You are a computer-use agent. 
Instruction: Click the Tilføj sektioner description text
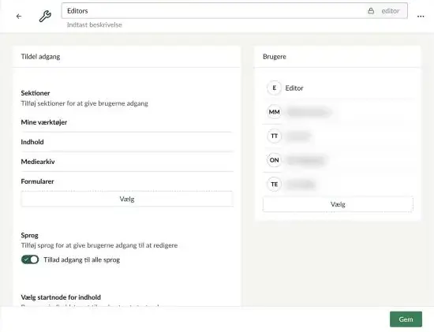tap(84, 103)
